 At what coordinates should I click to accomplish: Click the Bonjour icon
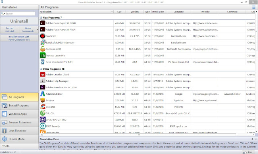[43, 100]
